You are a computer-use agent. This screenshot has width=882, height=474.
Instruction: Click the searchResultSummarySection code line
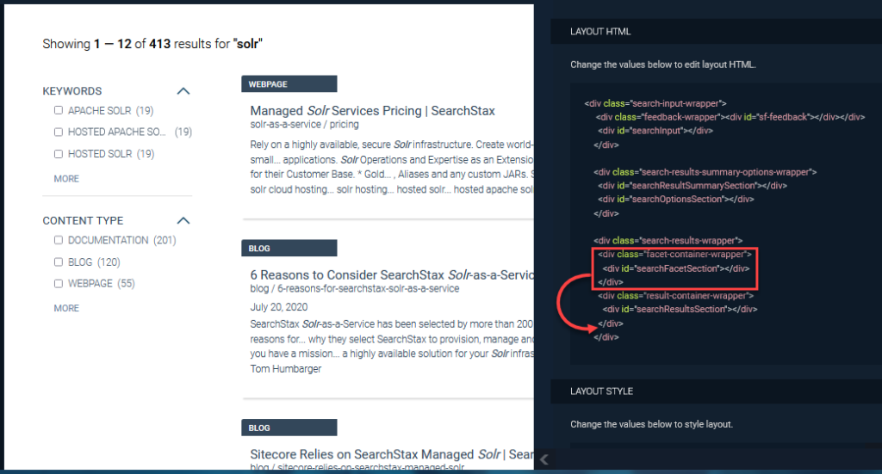tap(692, 185)
